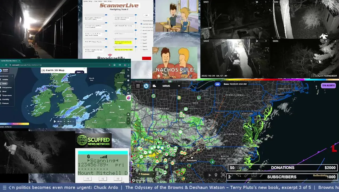339x192 pixels.
Task: Select the Bank 5 radio button
Action: coord(141,34)
